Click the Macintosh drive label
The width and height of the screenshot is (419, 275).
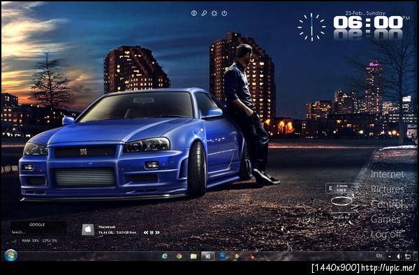click(x=107, y=227)
